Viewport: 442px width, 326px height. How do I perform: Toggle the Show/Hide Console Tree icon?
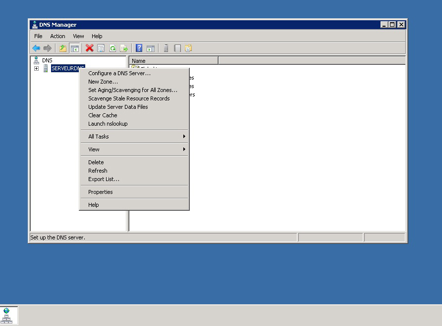(74, 48)
